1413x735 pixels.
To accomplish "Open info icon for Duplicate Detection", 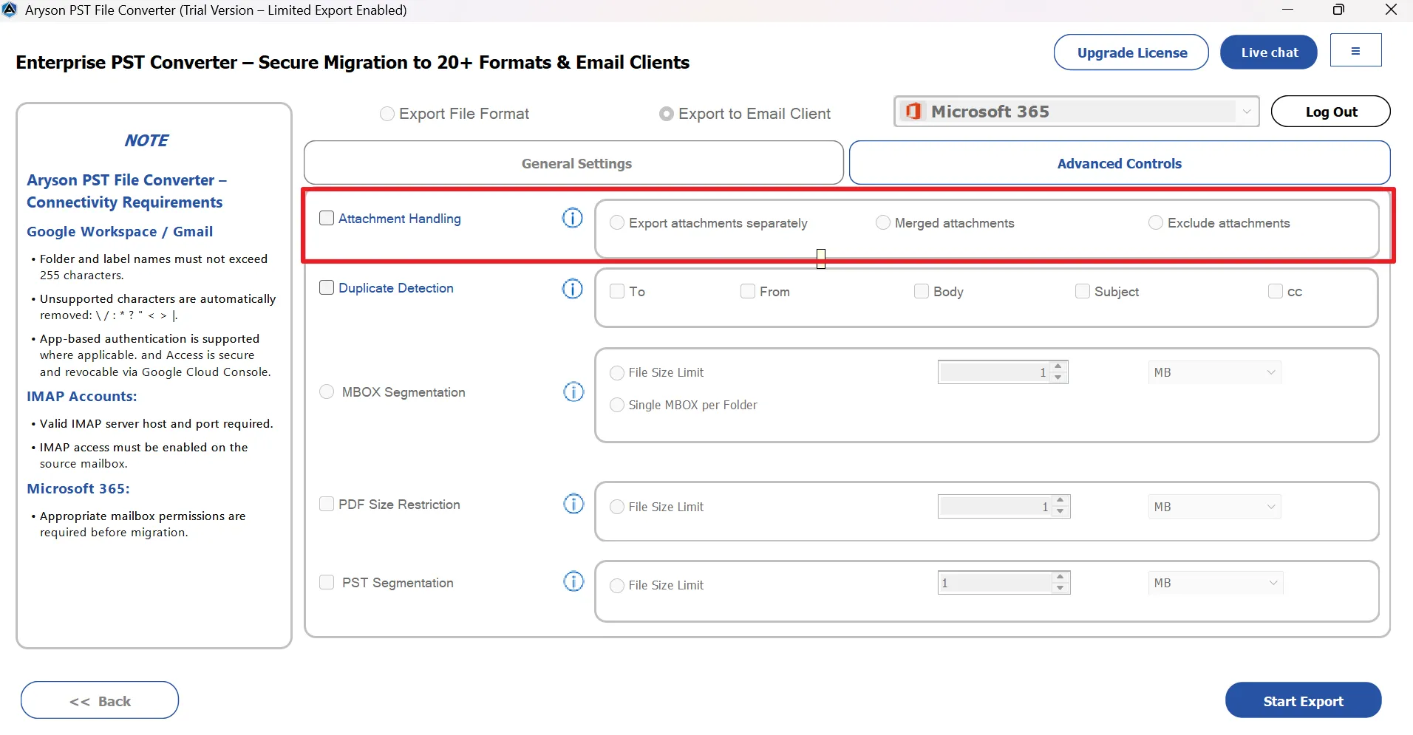I will (573, 288).
